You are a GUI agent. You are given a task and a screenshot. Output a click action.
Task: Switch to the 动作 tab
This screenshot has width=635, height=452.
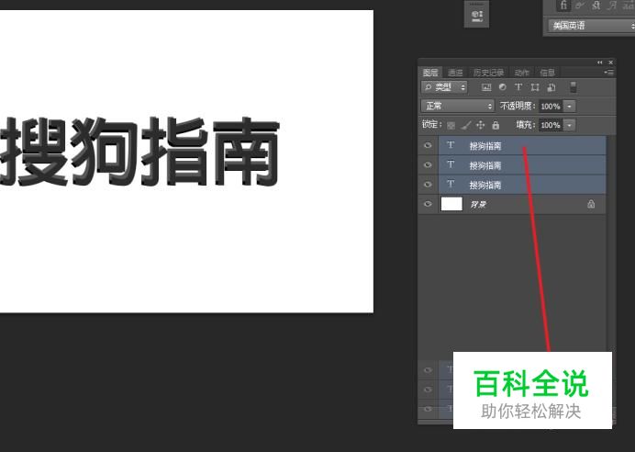pyautogui.click(x=522, y=73)
